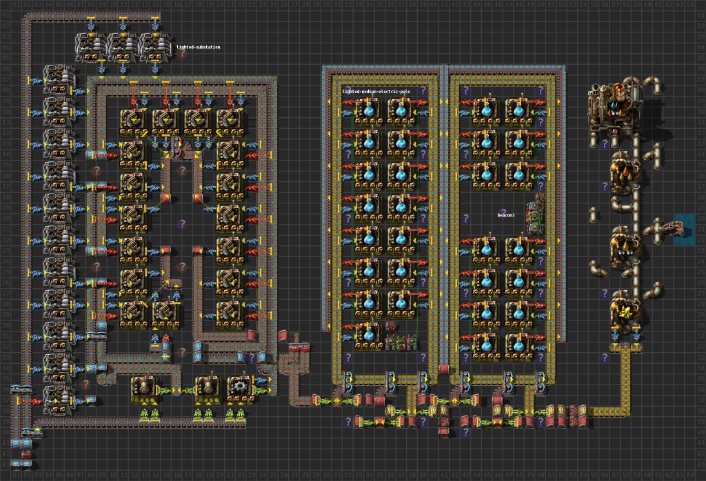Select topmost assembler in far-left vertical column
The height and width of the screenshot is (481, 706).
(59, 79)
